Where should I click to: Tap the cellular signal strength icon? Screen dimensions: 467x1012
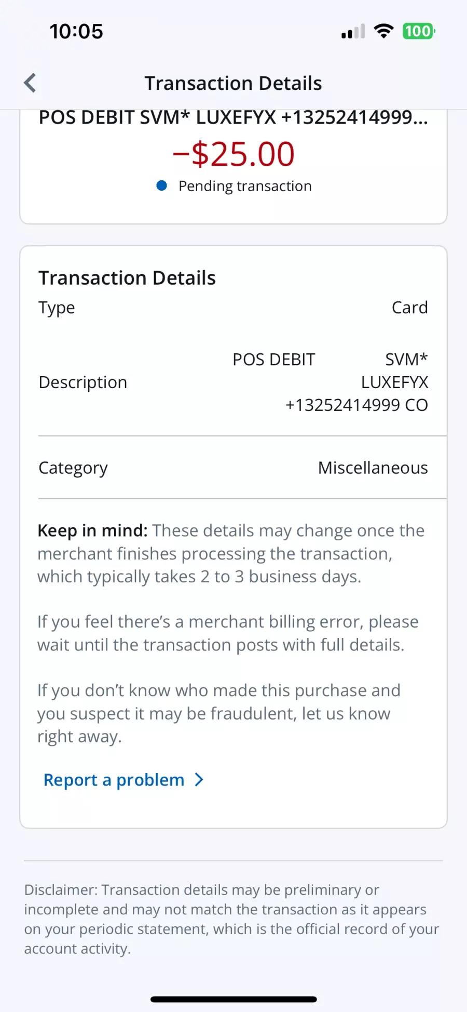tap(353, 32)
